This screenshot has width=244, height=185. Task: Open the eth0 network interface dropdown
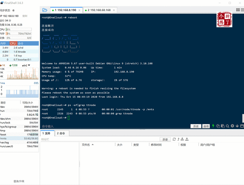[26, 65]
